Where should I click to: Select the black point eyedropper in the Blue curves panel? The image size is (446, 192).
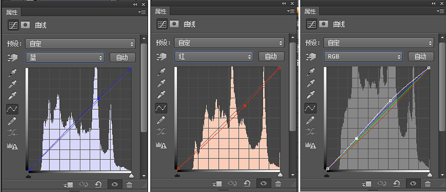pos(12,73)
